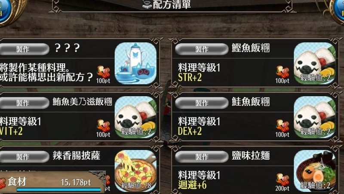This screenshot has width=344, height=194.
Task: Click the ingredient cost icon of 鰹魚飯糰
Action: (283, 72)
